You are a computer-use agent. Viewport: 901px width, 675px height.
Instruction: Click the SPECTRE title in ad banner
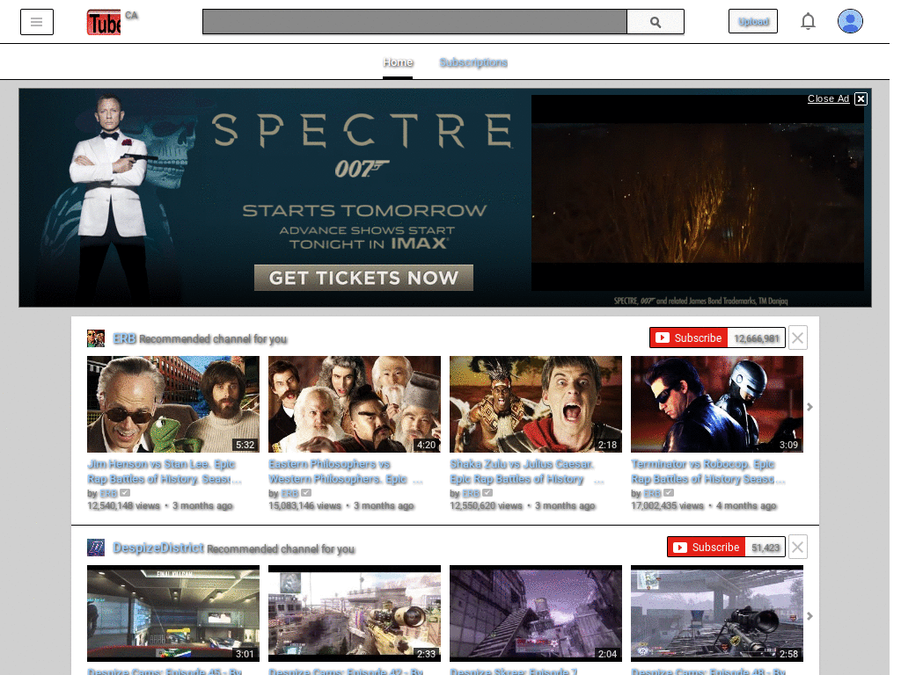coord(362,131)
